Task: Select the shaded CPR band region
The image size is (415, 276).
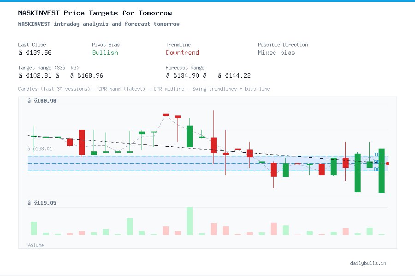Action: coord(184,163)
